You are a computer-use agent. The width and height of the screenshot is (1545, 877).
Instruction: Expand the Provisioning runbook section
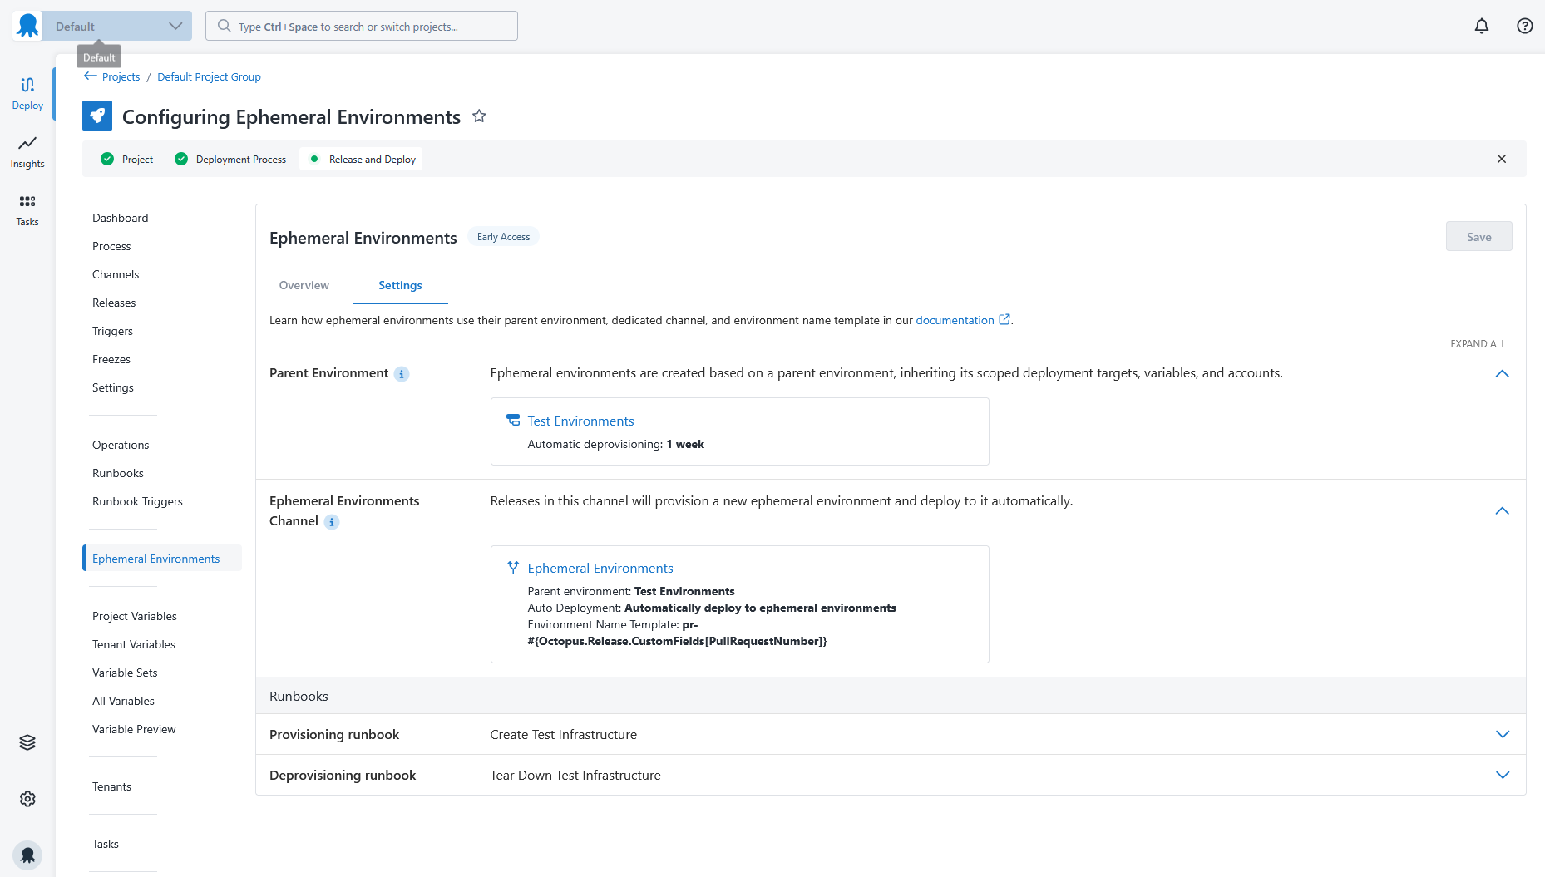pyautogui.click(x=1503, y=734)
